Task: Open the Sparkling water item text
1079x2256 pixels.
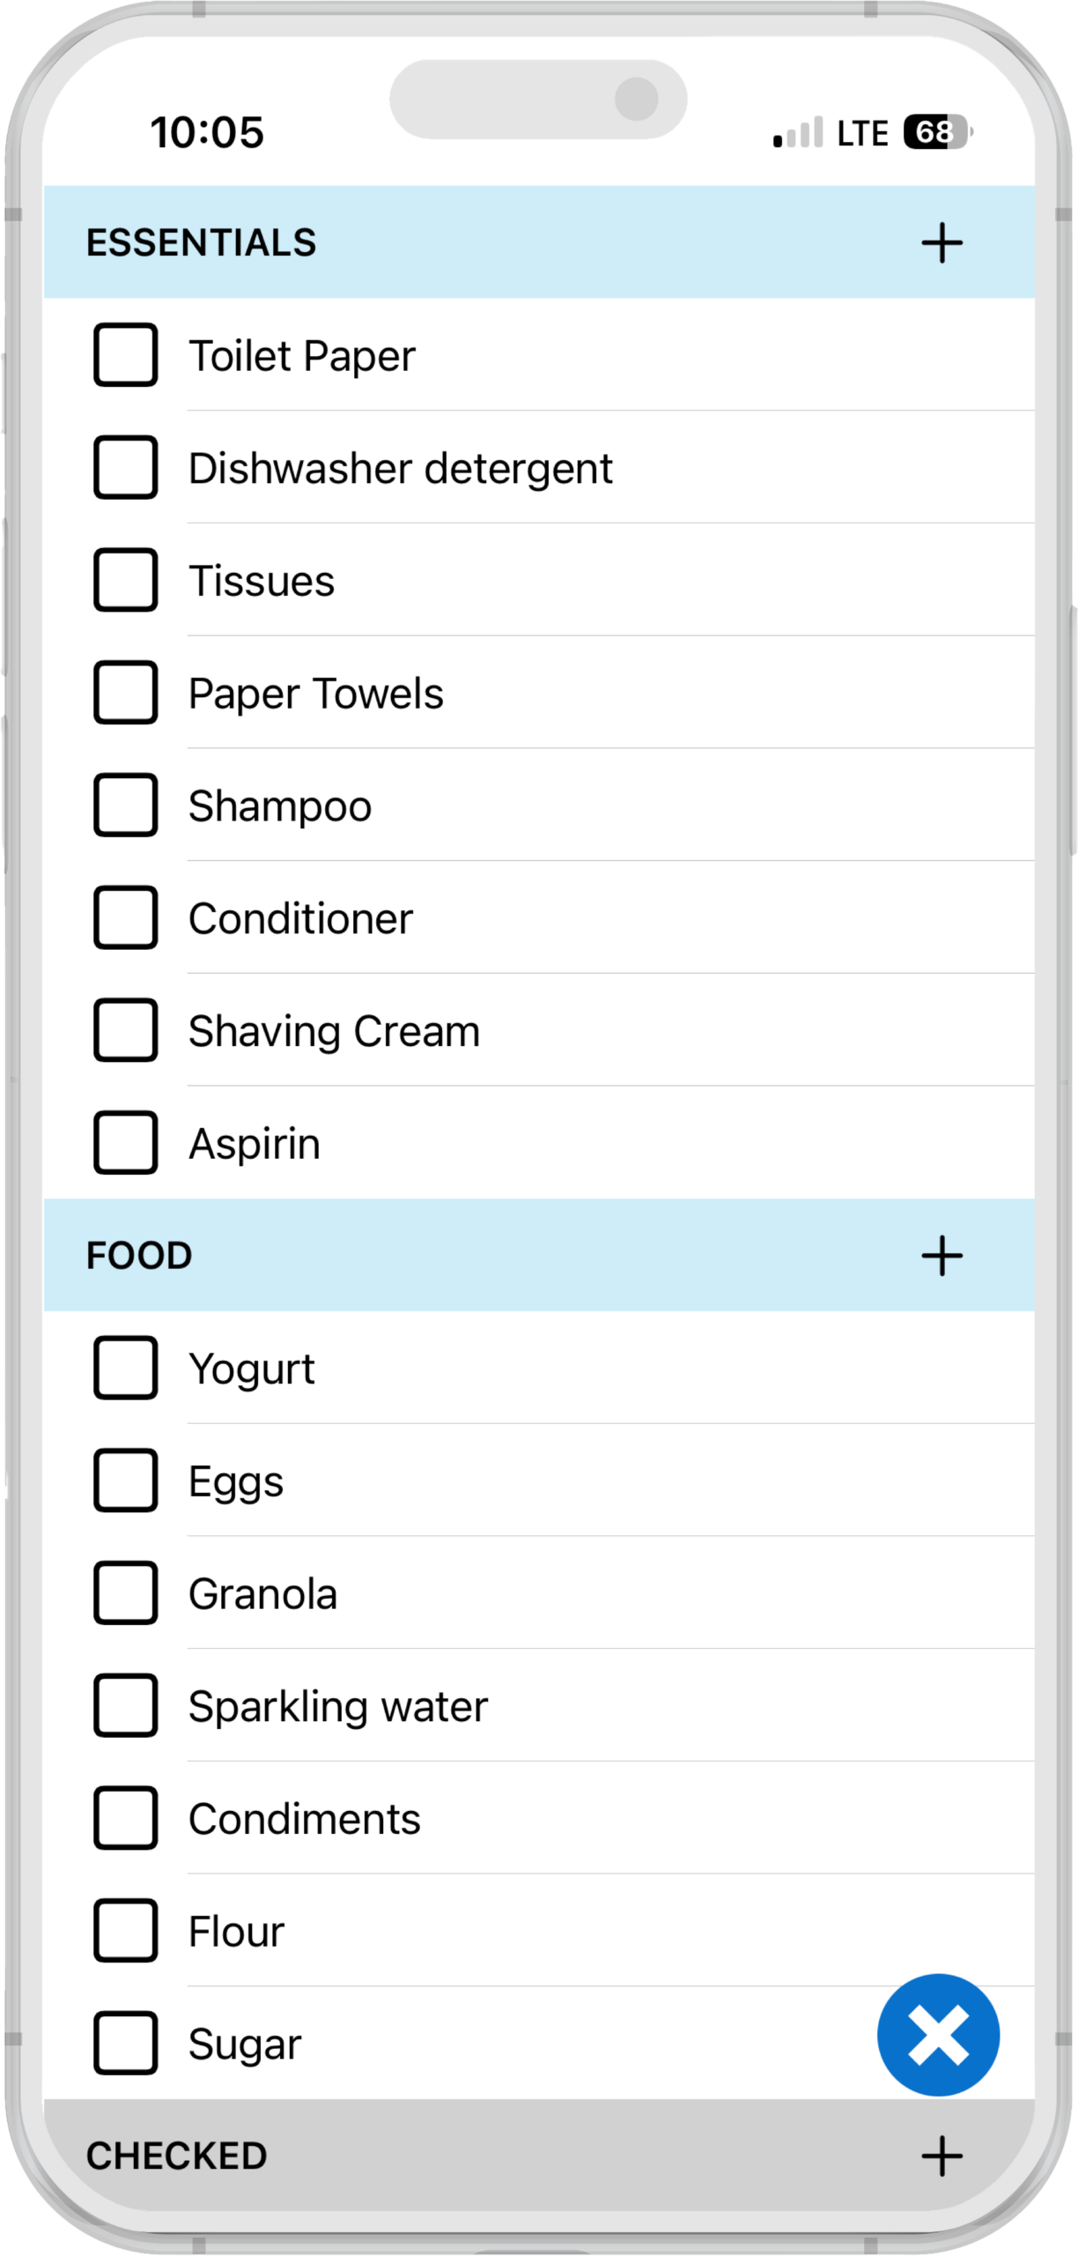Action: point(338,1706)
